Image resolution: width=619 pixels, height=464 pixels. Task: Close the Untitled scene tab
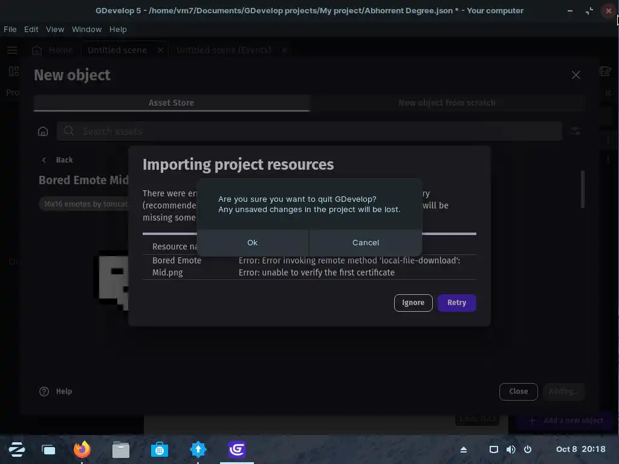[x=160, y=50]
